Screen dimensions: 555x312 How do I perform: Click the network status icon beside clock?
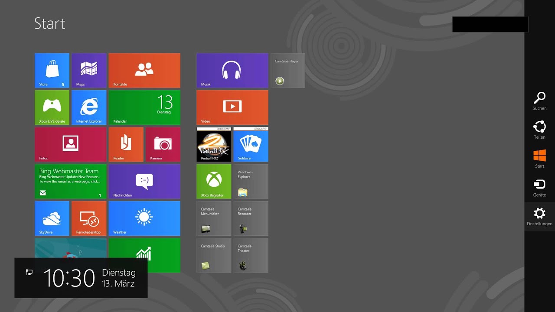(x=29, y=272)
